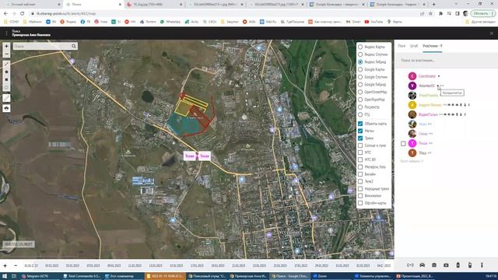Open the YouTube bookmark
498x280 pixels.
[373, 22]
